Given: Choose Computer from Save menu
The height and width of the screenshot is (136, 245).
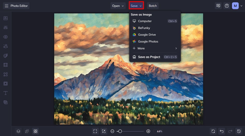Looking at the screenshot, I should 145,21.
